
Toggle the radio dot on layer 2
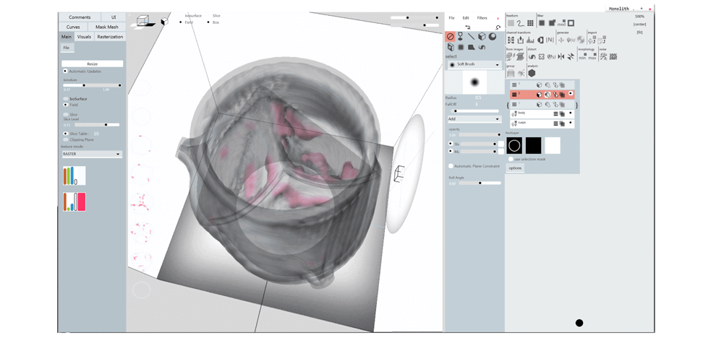pyautogui.click(x=571, y=93)
